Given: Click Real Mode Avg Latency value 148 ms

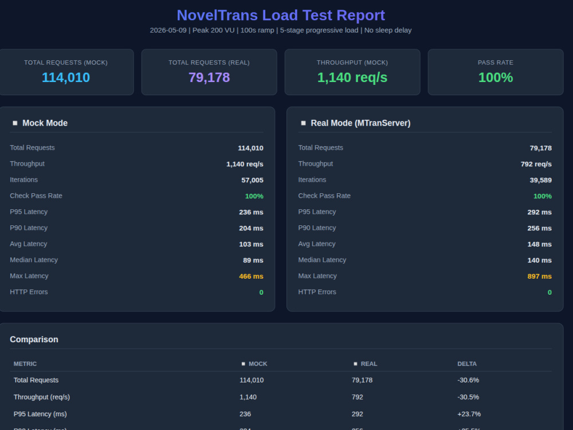Looking at the screenshot, I should pos(539,244).
